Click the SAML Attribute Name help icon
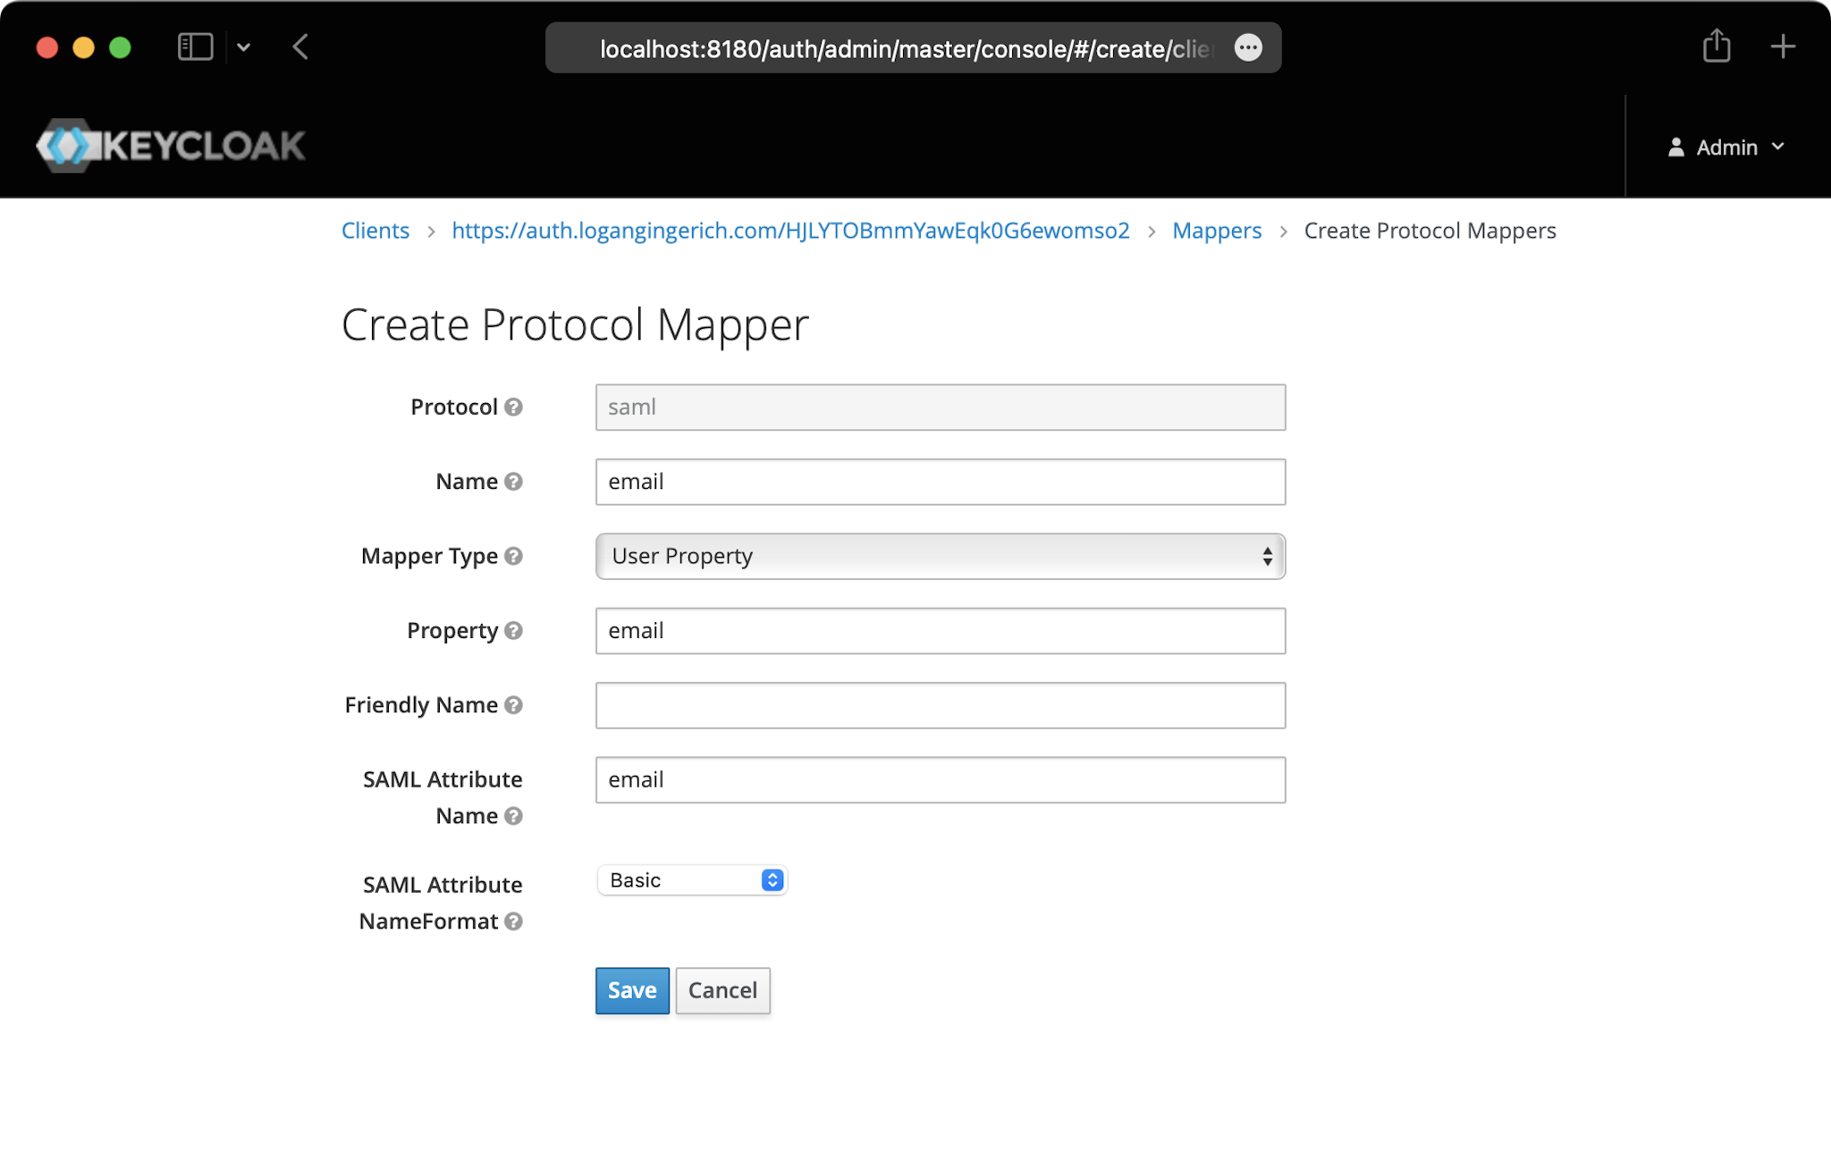 click(513, 816)
